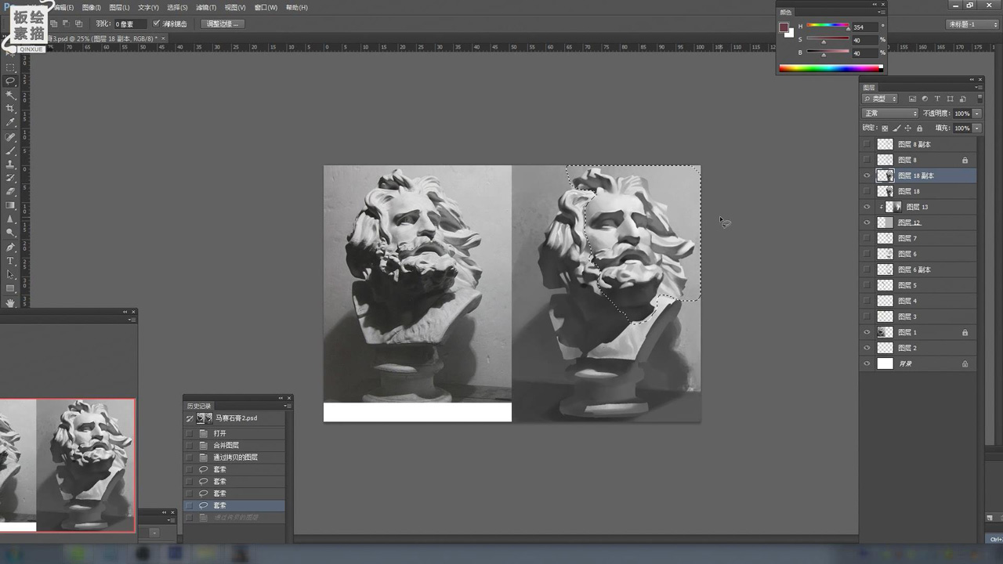The height and width of the screenshot is (564, 1003).
Task: Select the Hand tool
Action: [10, 302]
